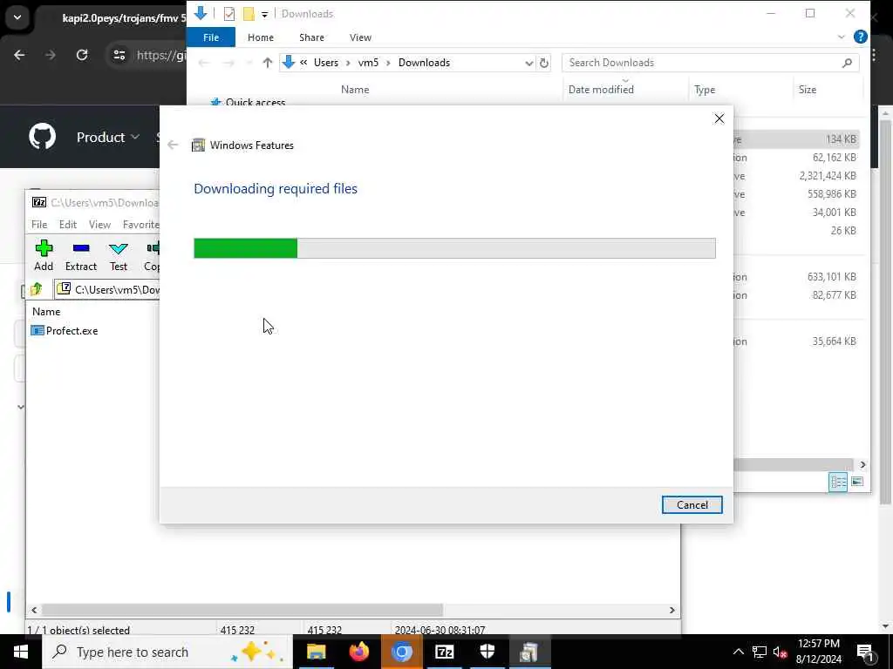Click the back arrow in Windows Features

[x=174, y=145]
